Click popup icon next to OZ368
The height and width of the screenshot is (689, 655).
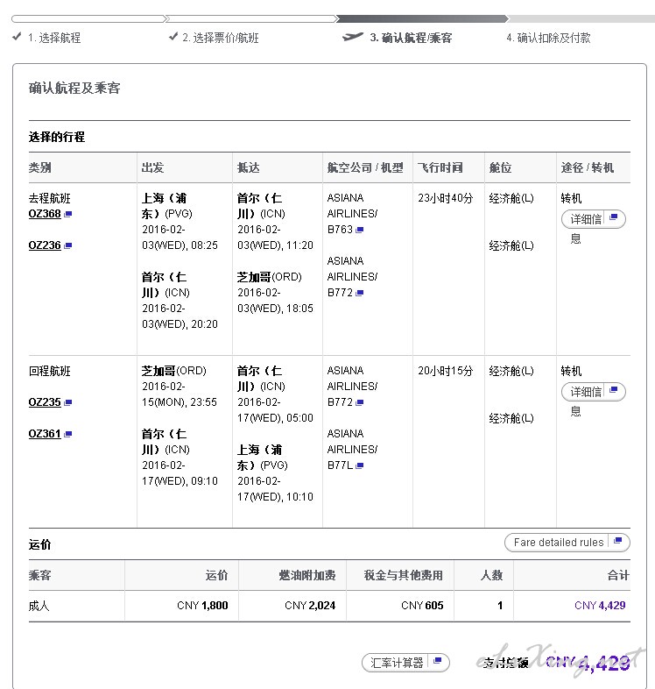[x=67, y=215]
